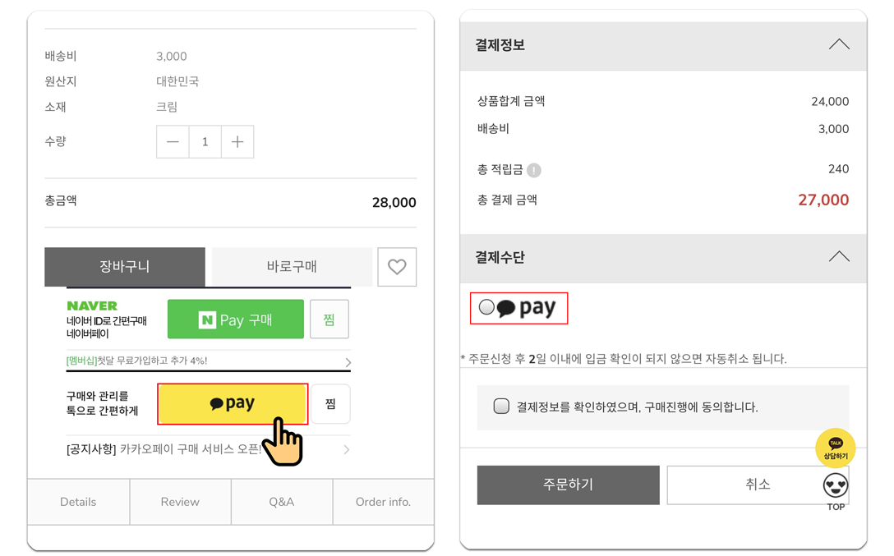Open the 멤버십 first-month promotion arrow
This screenshot has height=556, width=894.
[x=348, y=362]
